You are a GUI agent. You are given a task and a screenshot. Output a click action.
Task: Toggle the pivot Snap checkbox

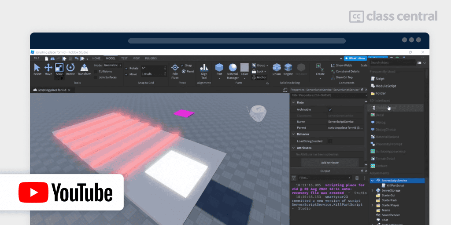(182, 65)
